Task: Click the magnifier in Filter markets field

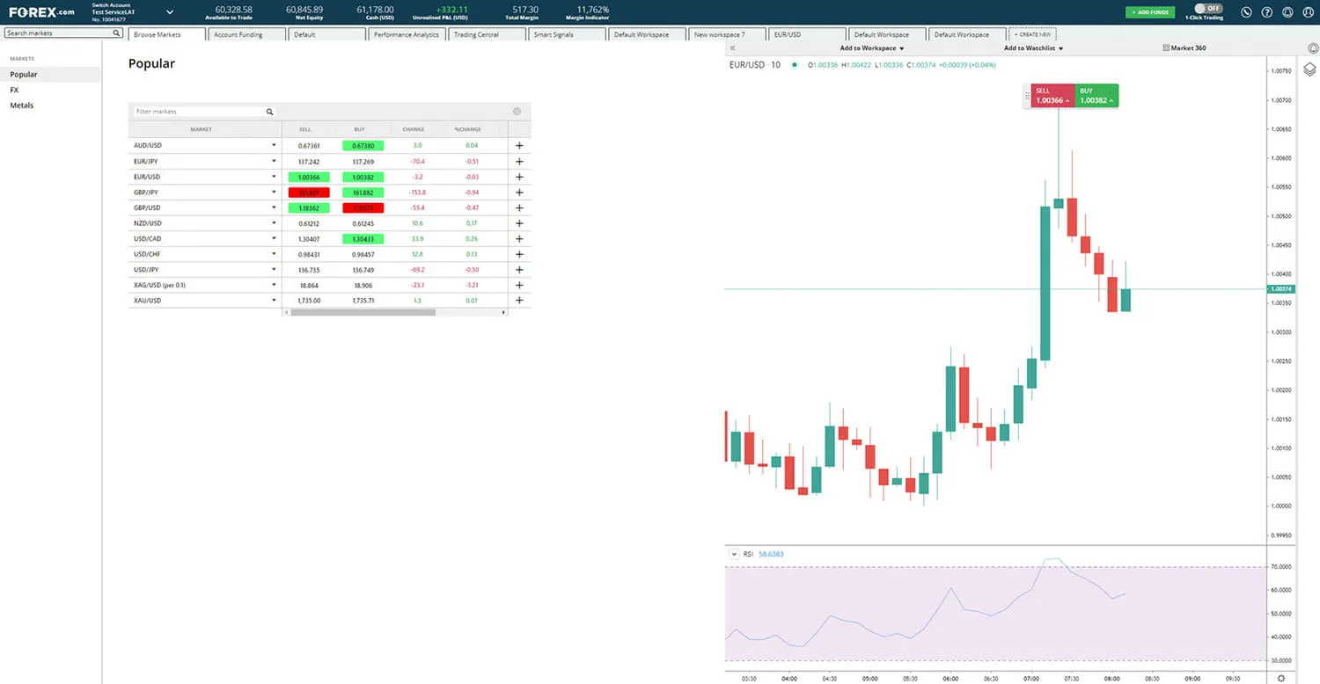Action: click(269, 112)
